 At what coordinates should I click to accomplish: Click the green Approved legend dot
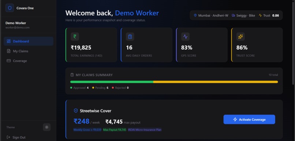(x=71, y=88)
